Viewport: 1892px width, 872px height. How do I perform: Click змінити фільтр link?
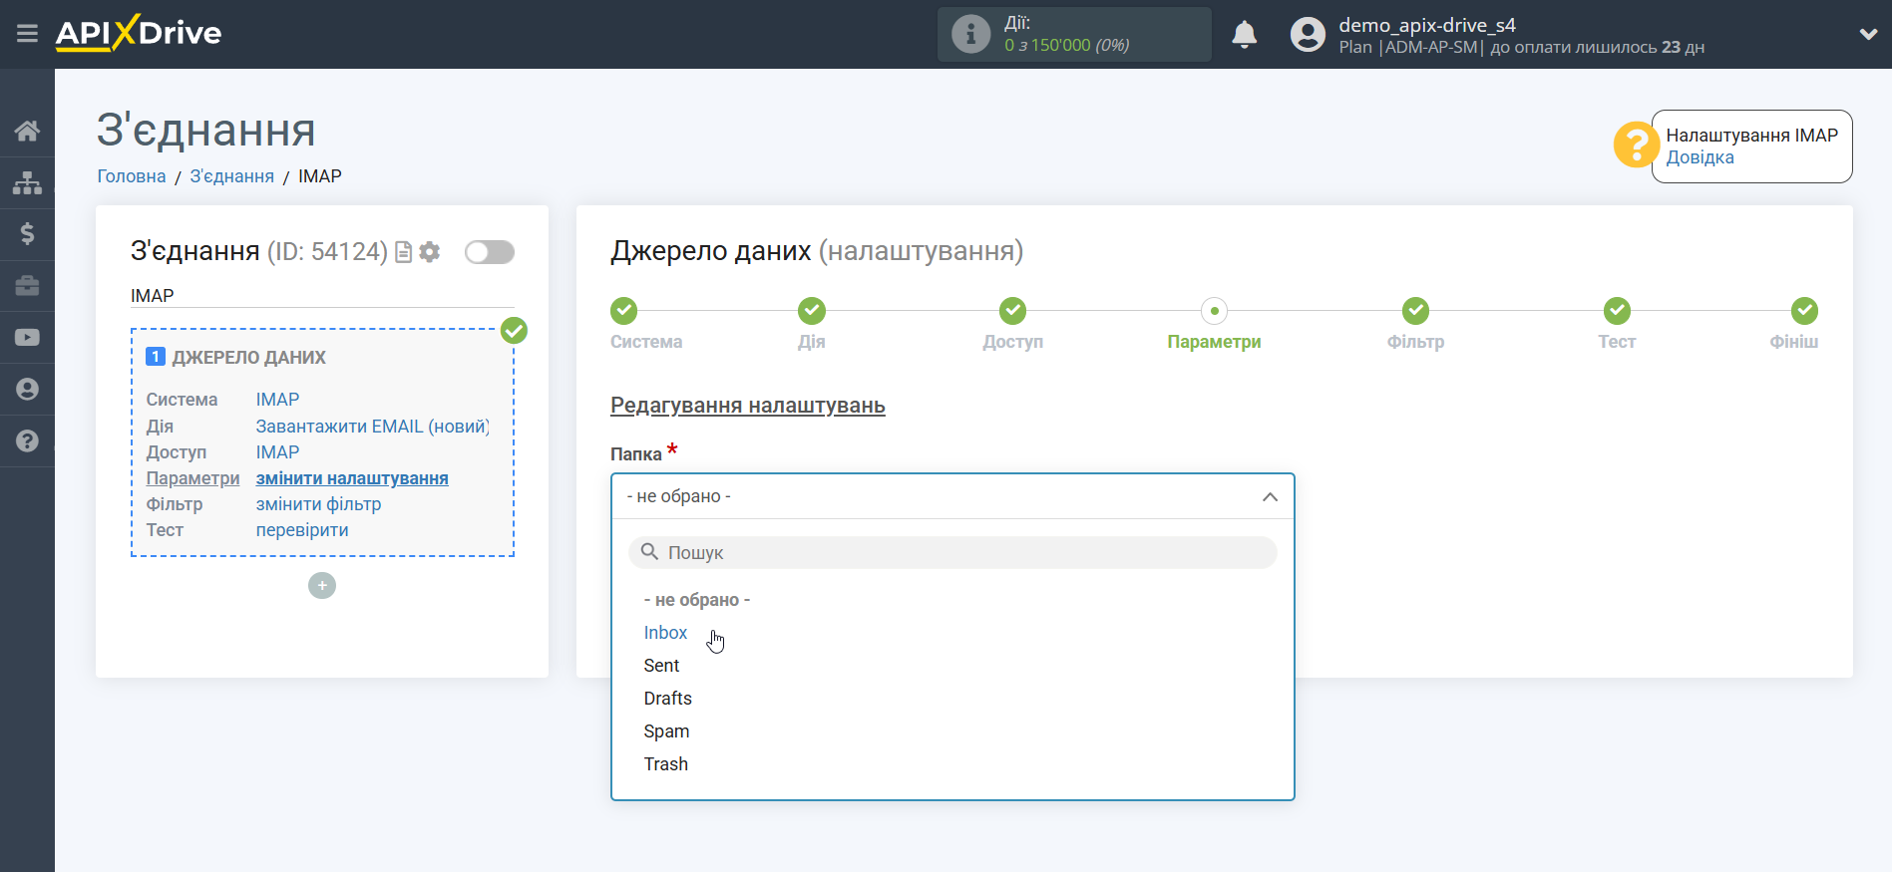click(318, 504)
